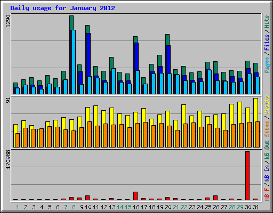Image resolution: width=273 pixels, height=213 pixels.
Task: Click day 4 on the x-axis
Action: pyautogui.click(x=42, y=207)
